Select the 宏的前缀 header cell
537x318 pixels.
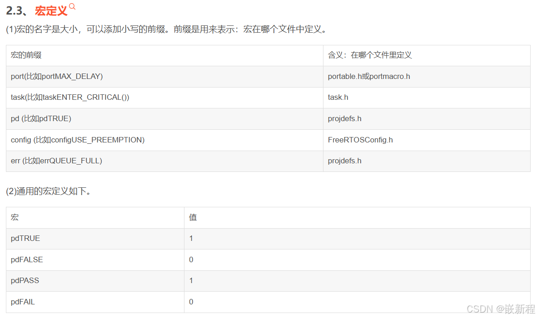click(164, 55)
